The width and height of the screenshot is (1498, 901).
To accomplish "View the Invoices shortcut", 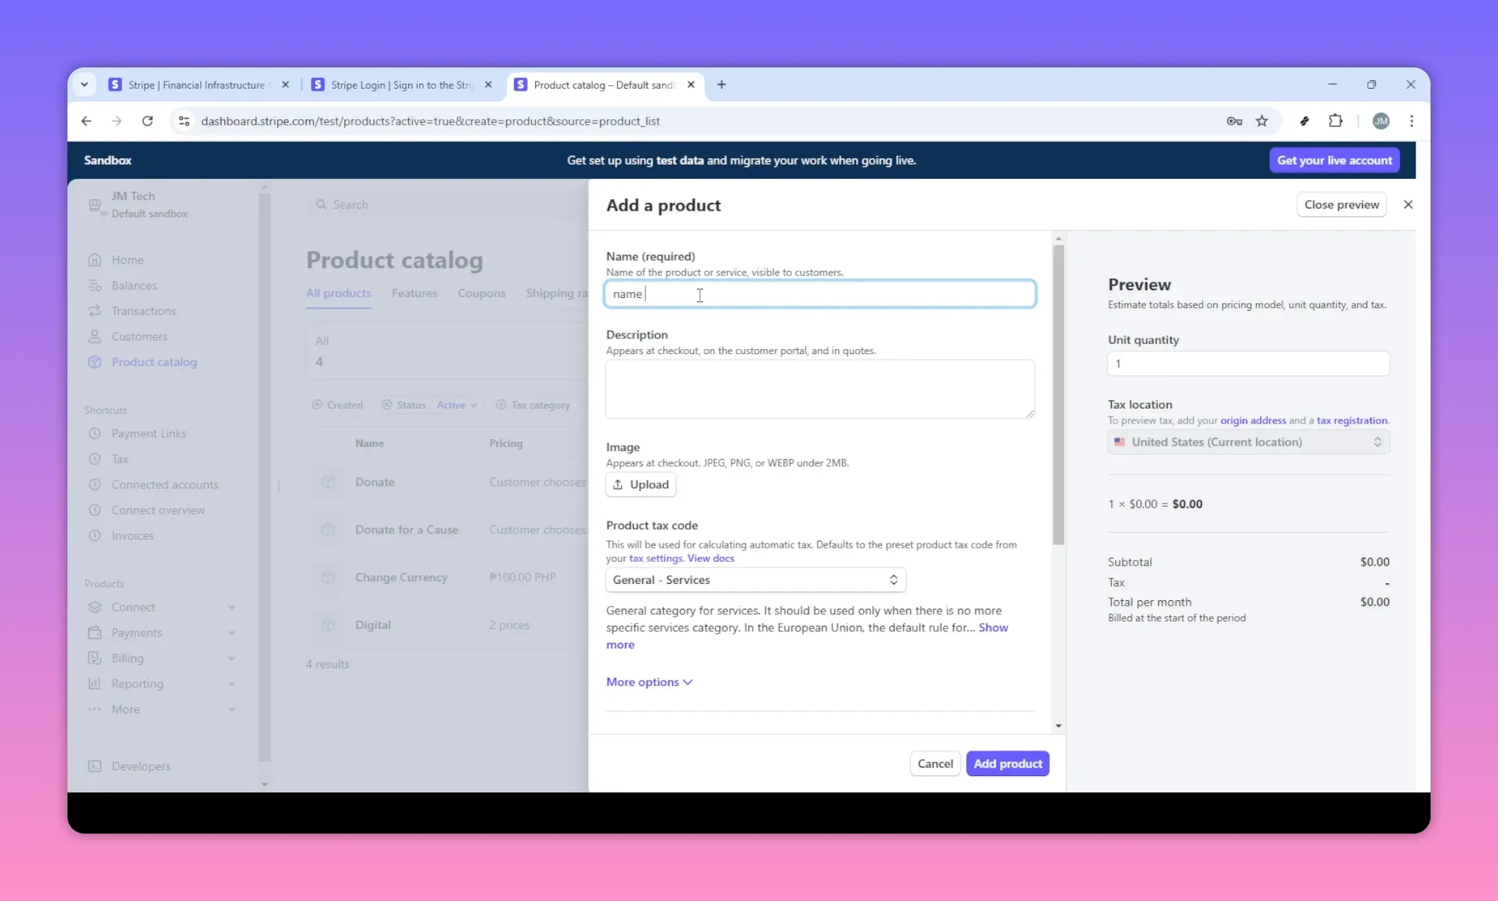I will click(133, 536).
